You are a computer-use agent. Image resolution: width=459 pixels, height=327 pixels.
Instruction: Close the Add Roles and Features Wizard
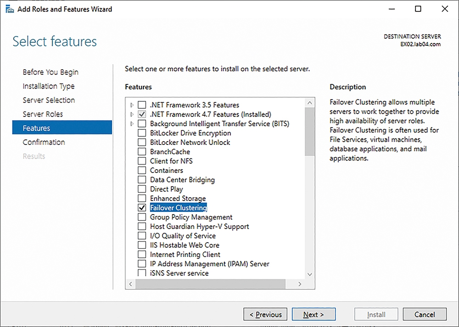click(x=445, y=9)
